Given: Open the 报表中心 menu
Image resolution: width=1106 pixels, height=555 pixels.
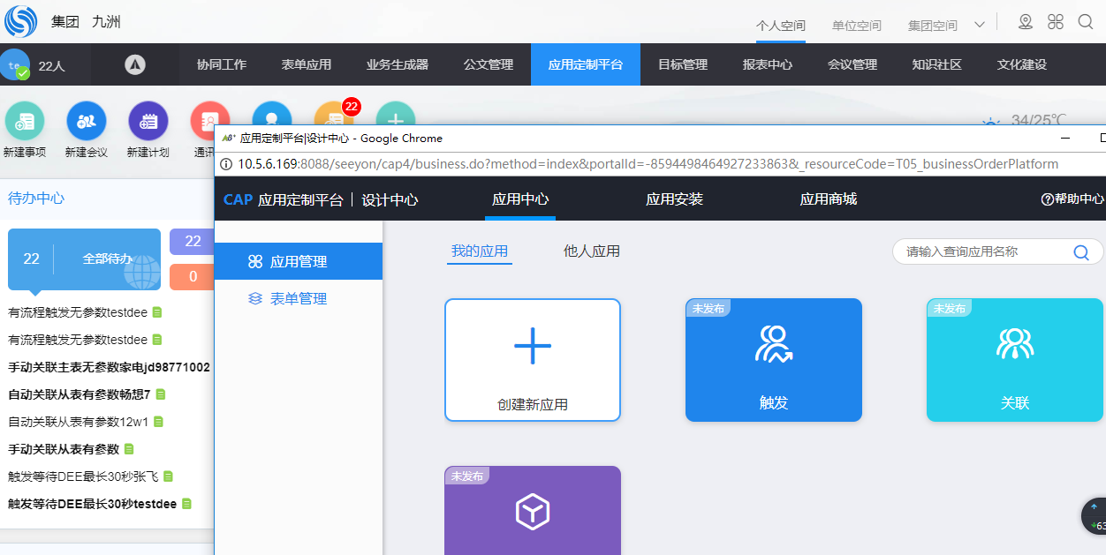Looking at the screenshot, I should 767,64.
